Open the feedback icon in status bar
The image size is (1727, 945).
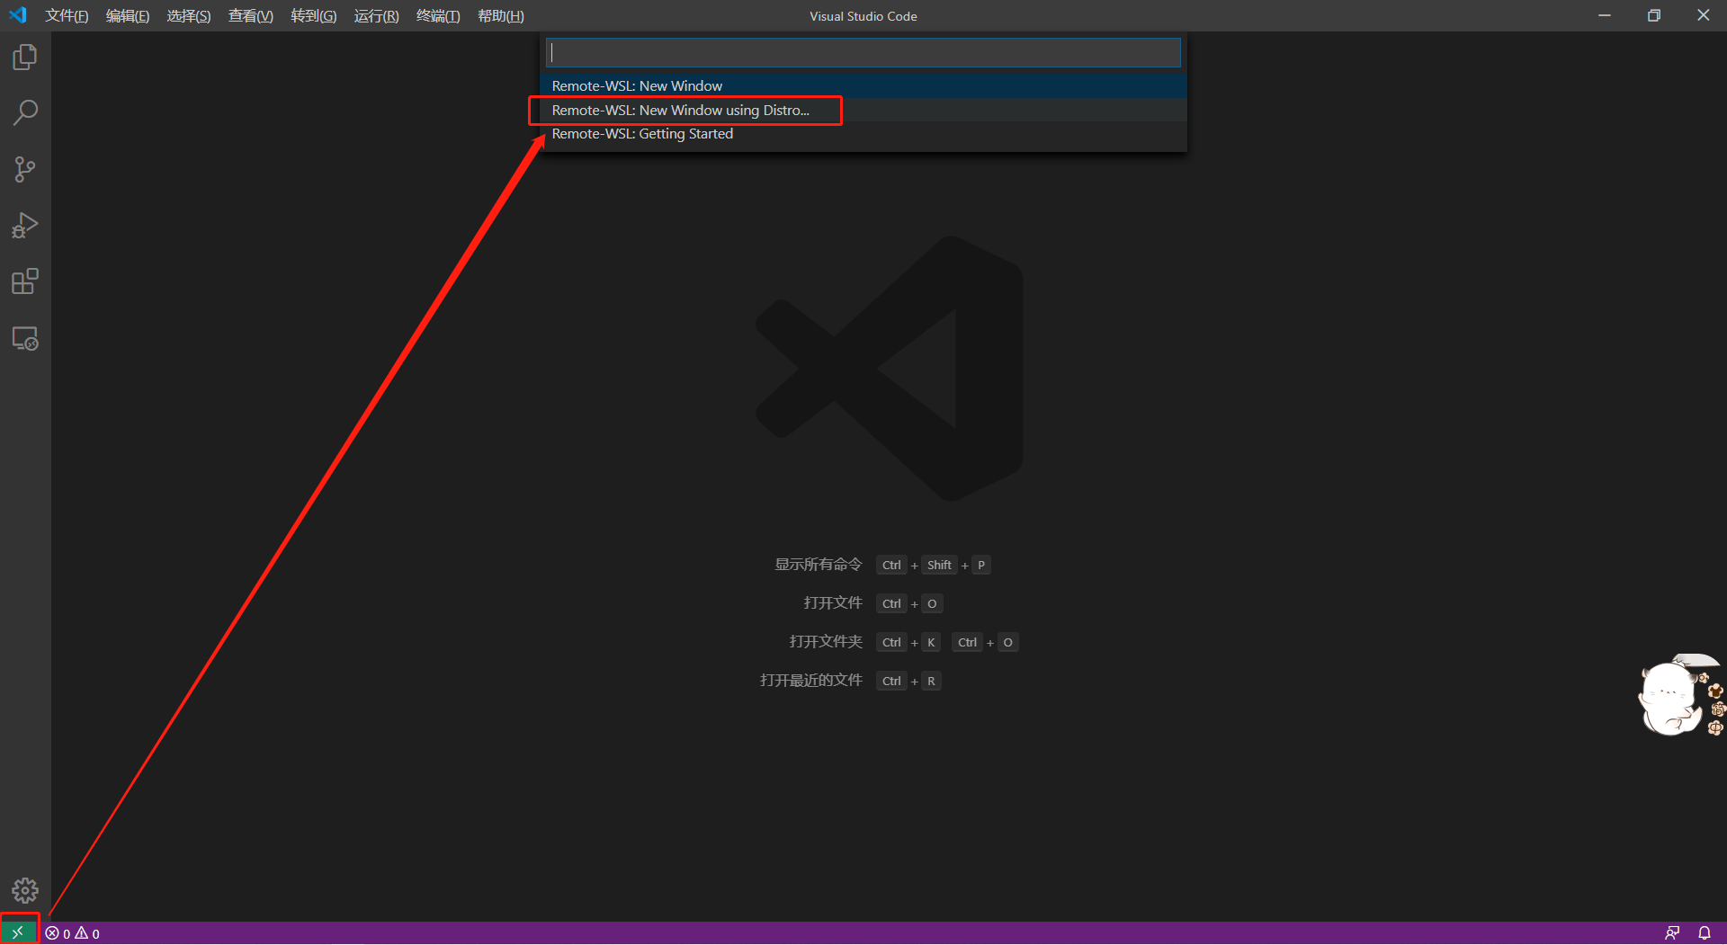(x=1672, y=933)
